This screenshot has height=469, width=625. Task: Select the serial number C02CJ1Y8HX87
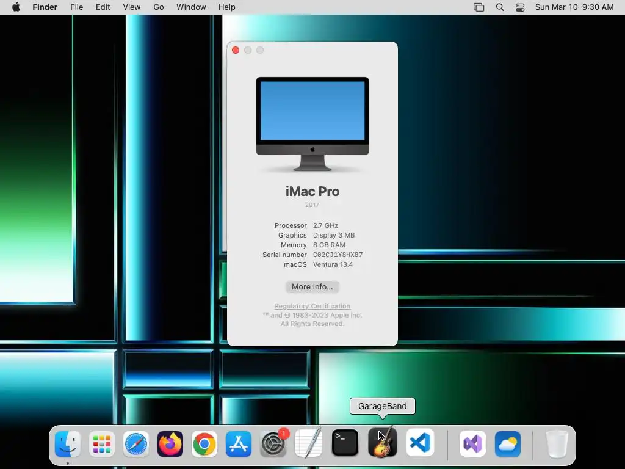(338, 255)
